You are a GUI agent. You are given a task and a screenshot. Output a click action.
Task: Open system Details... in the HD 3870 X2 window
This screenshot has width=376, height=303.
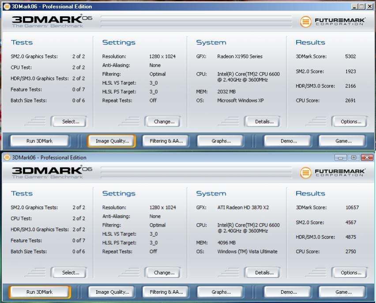(x=262, y=273)
